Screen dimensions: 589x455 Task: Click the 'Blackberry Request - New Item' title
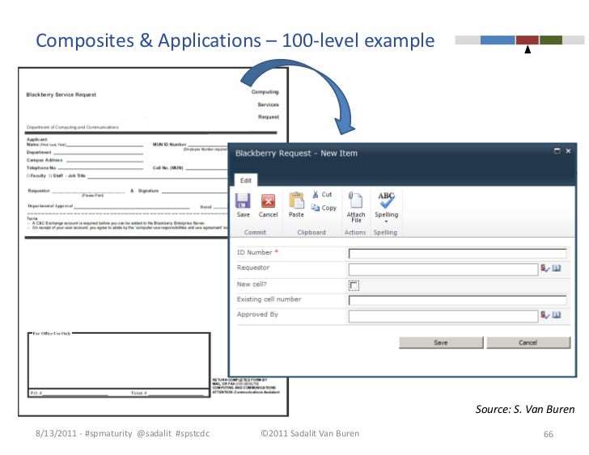click(296, 153)
